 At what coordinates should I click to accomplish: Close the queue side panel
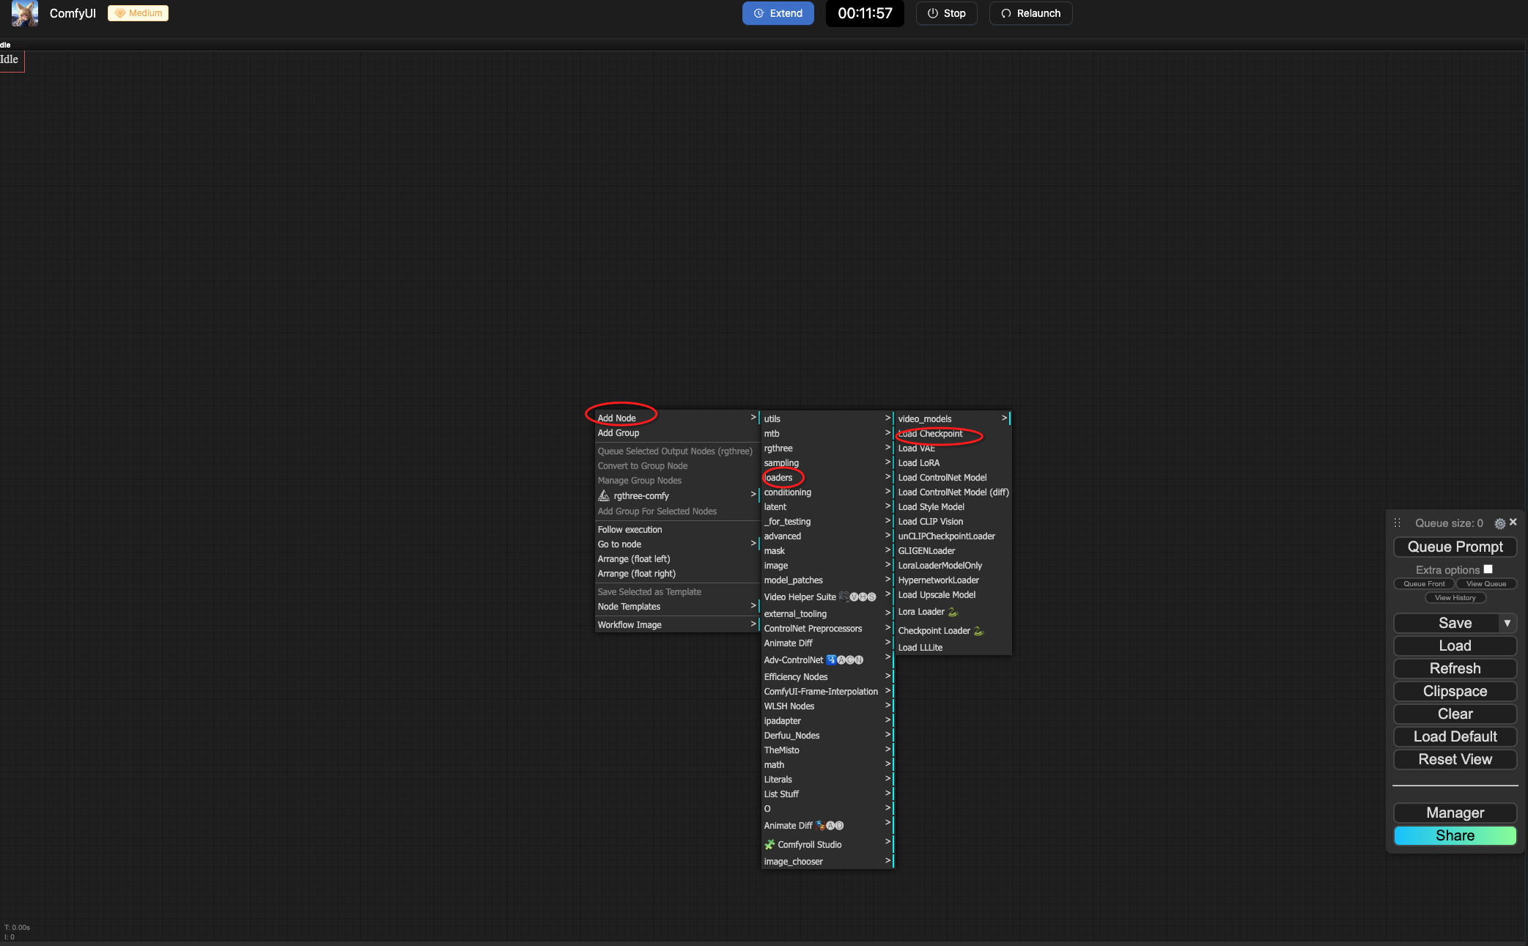coord(1513,522)
